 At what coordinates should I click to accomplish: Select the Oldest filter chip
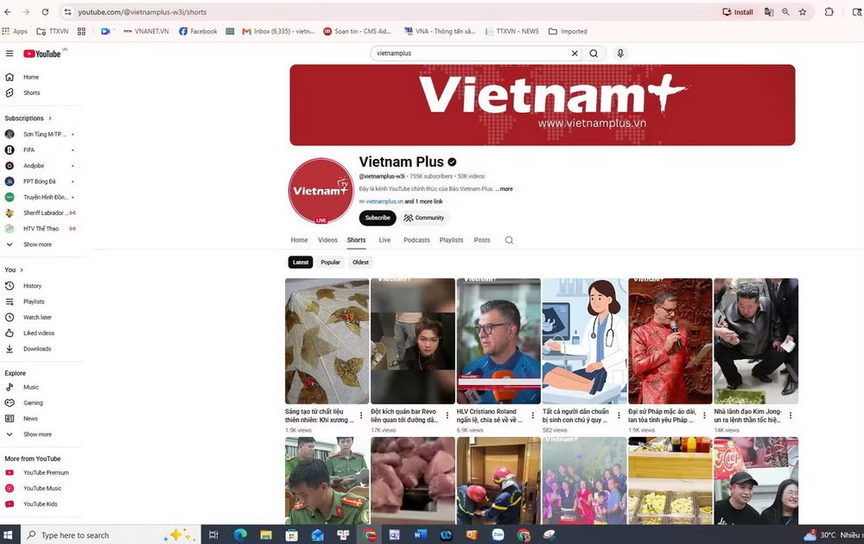(x=361, y=263)
